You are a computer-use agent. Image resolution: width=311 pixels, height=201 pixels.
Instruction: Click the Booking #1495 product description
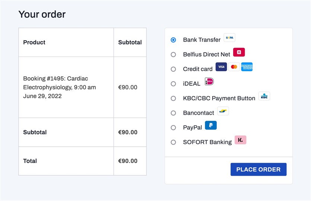60,87
